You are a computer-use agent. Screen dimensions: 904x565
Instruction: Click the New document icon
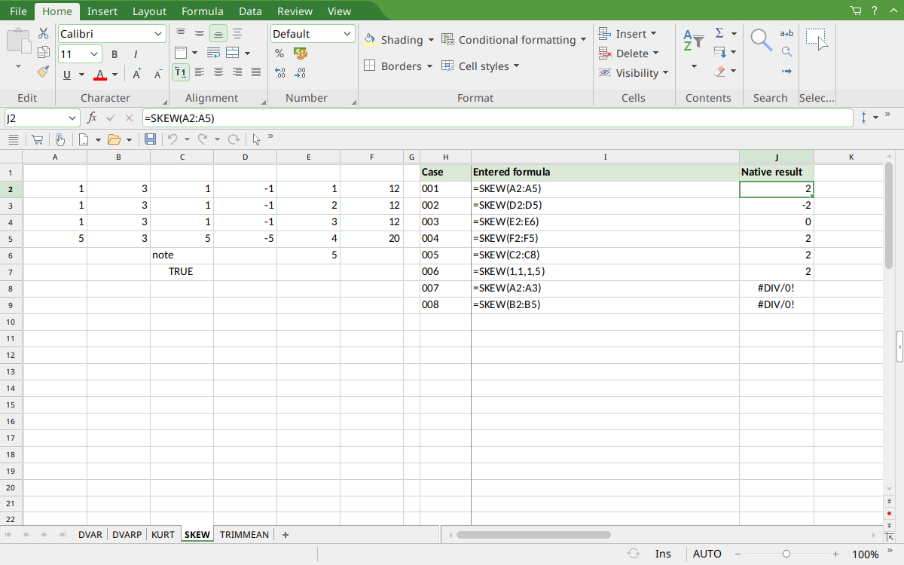(x=84, y=139)
